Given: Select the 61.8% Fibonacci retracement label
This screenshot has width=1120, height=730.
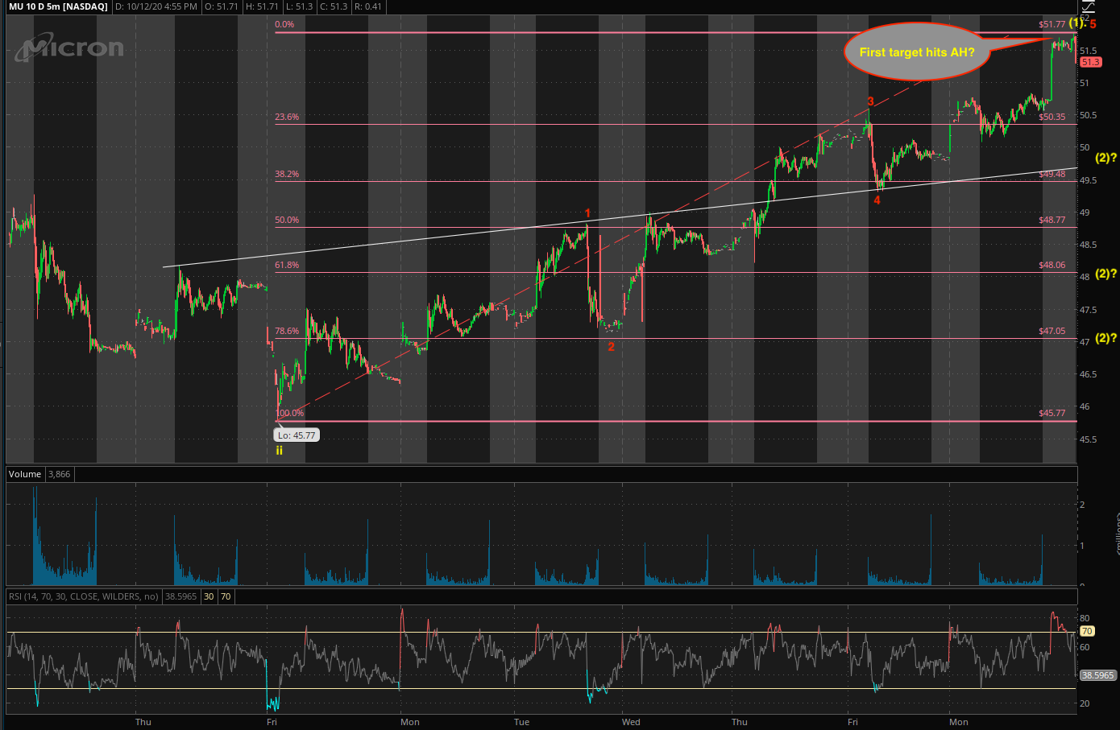Looking at the screenshot, I should [287, 265].
